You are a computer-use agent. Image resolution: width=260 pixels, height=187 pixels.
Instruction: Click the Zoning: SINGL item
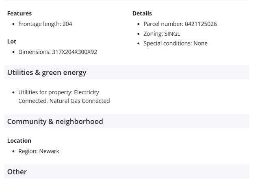162,34
